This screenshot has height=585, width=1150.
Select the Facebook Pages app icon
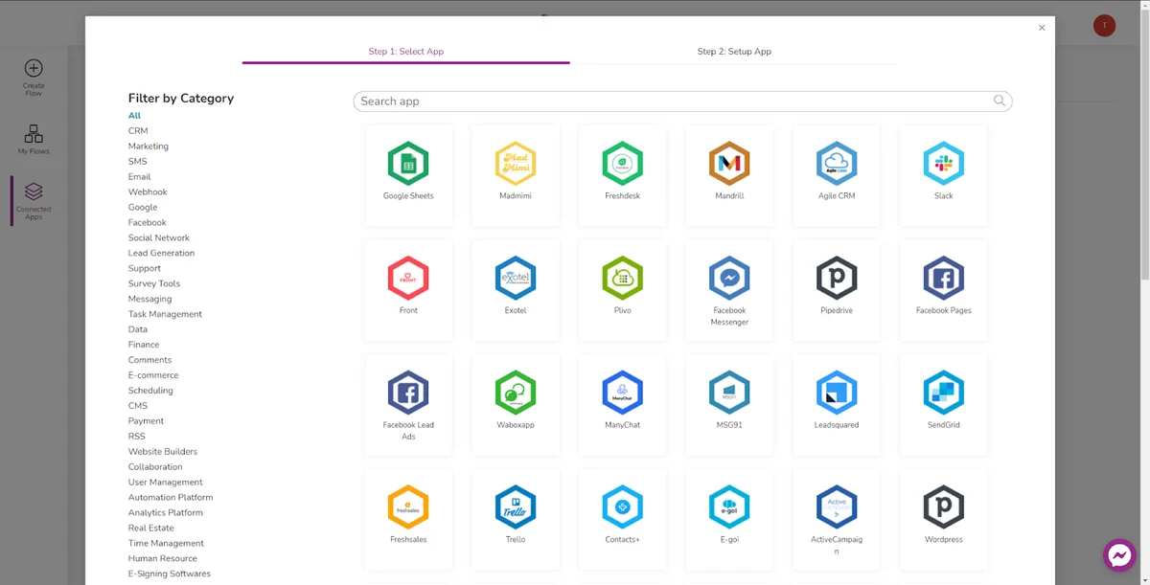943,279
